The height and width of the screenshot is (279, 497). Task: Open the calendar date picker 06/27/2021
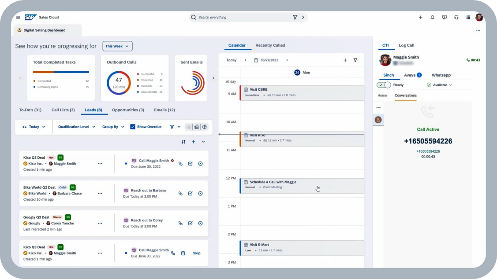[266, 60]
